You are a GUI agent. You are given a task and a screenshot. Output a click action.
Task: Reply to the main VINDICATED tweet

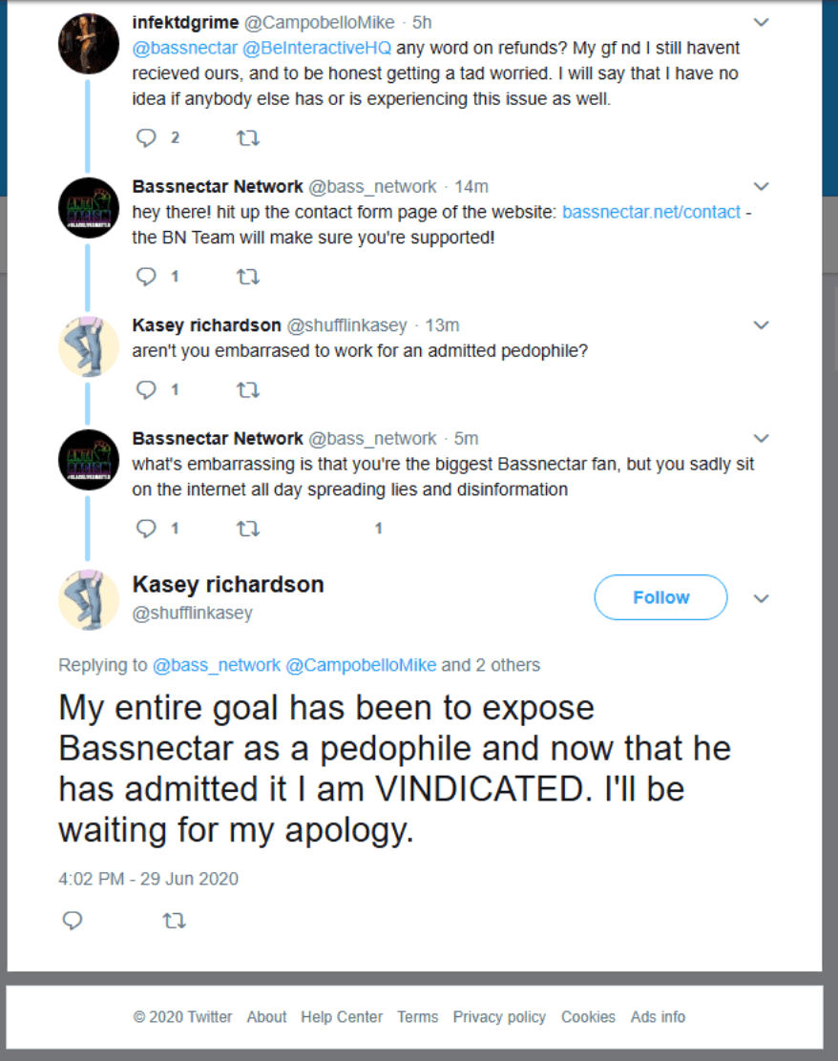(x=72, y=921)
